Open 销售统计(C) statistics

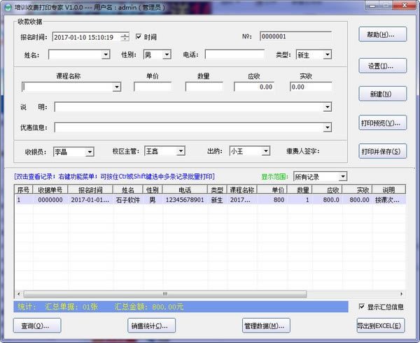click(x=152, y=326)
